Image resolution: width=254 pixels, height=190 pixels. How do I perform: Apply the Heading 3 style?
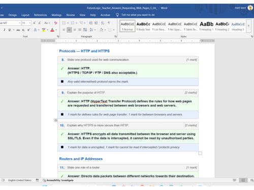[x=238, y=26]
